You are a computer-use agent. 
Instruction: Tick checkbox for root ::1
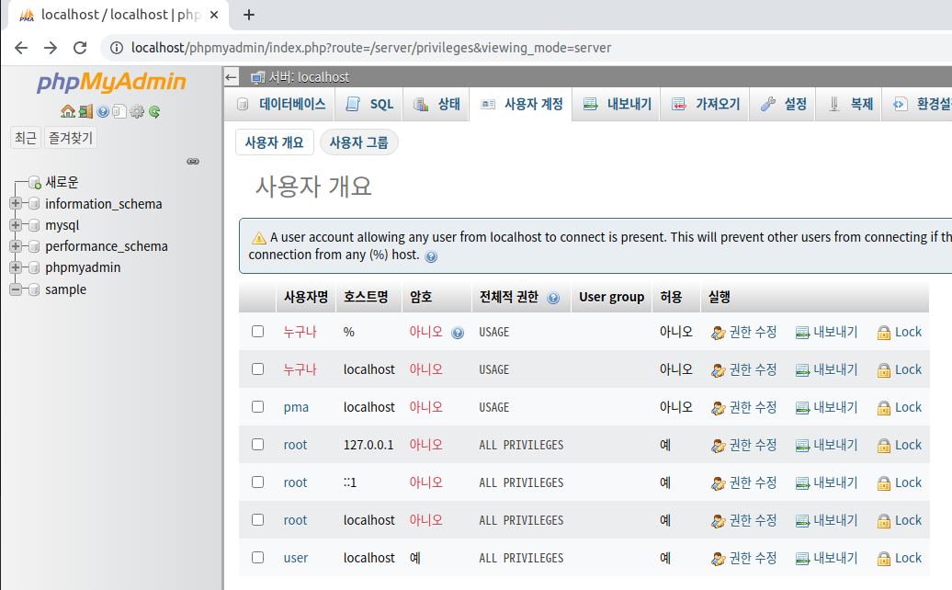tap(258, 482)
